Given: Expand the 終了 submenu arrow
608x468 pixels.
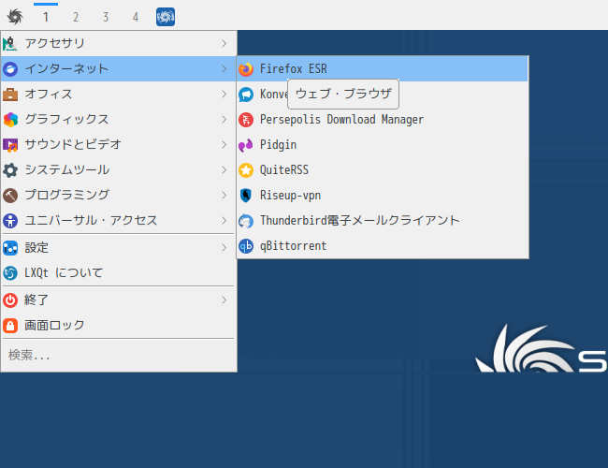Looking at the screenshot, I should pos(224,300).
